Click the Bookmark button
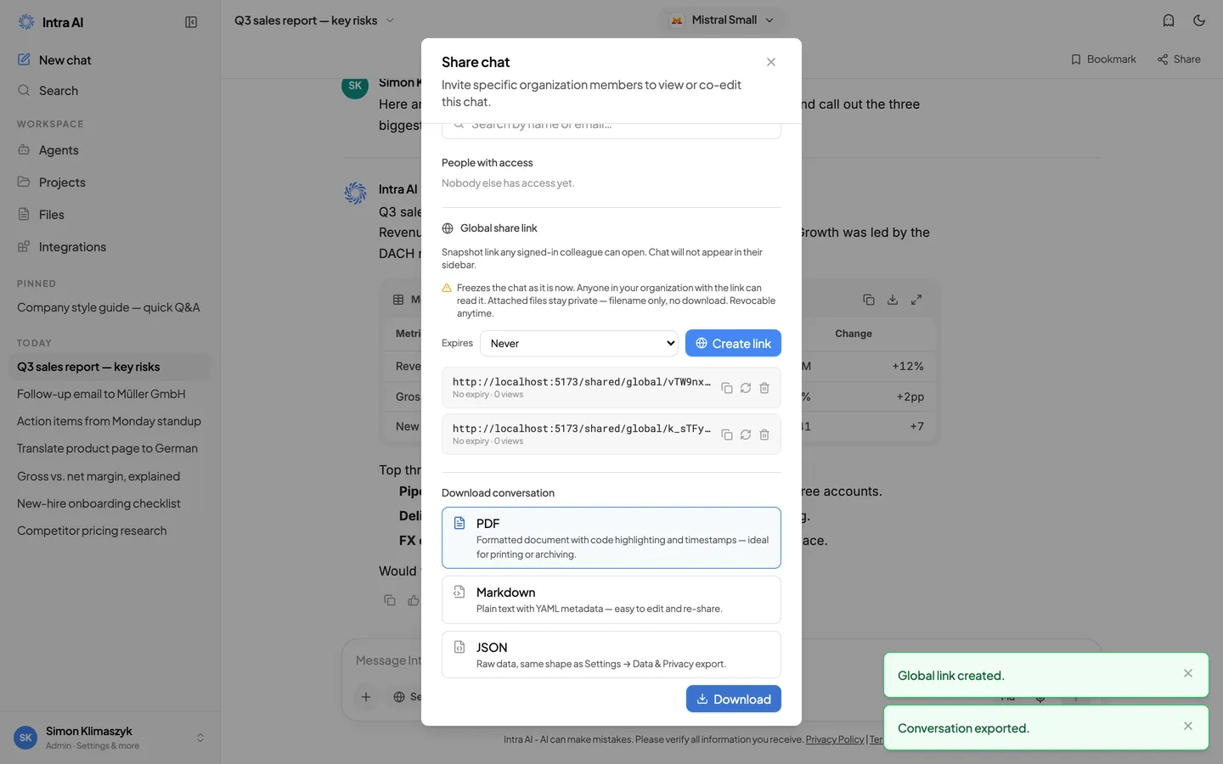 pyautogui.click(x=1103, y=59)
